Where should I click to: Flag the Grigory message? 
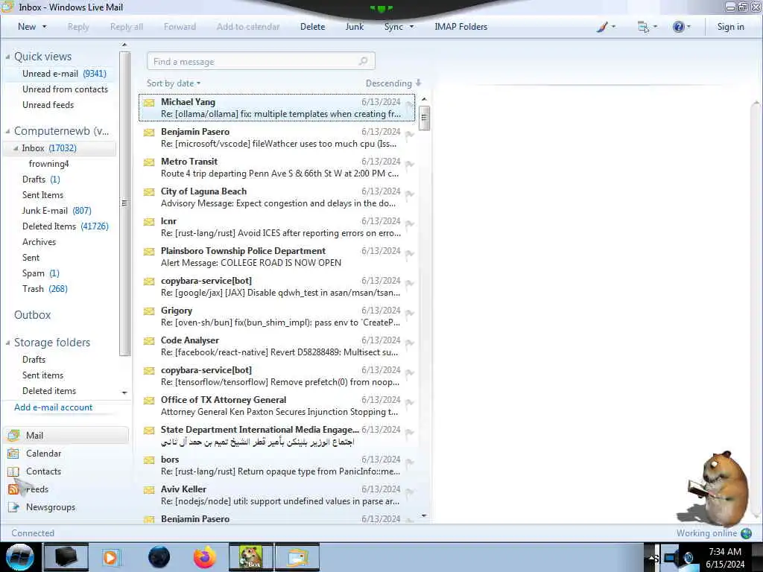pyautogui.click(x=410, y=314)
